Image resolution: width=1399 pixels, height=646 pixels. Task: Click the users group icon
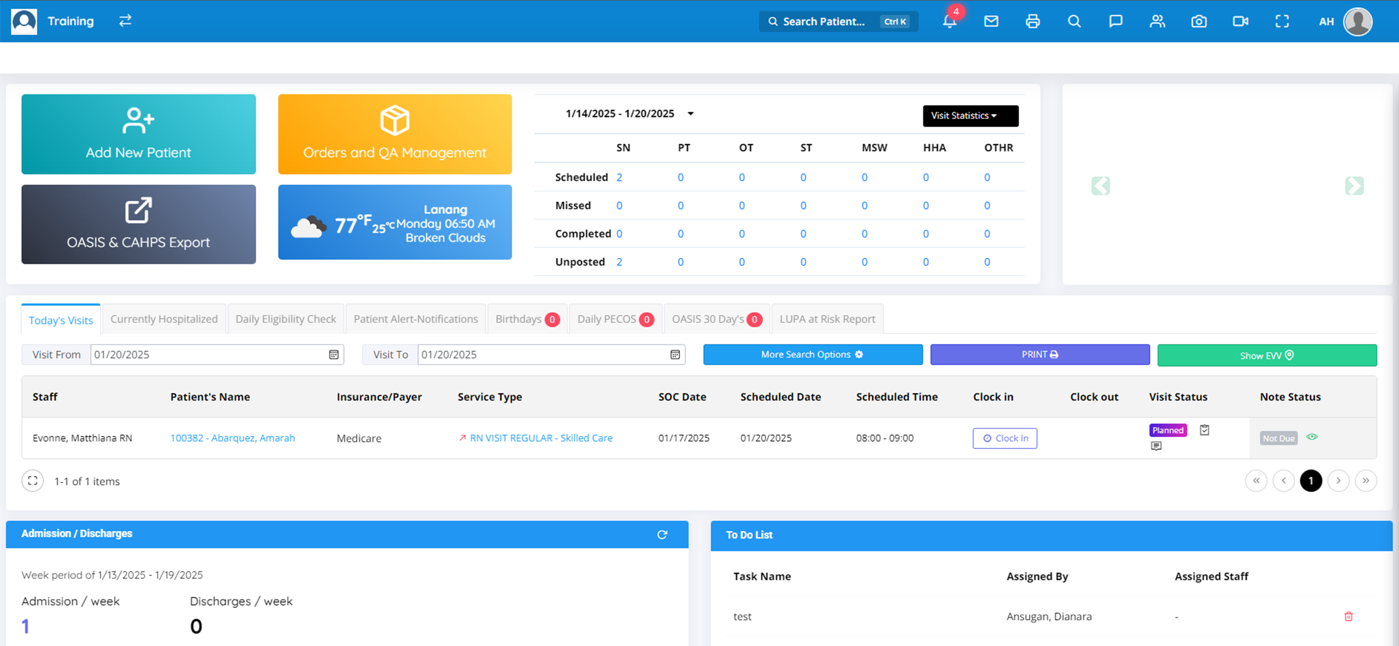(1157, 21)
